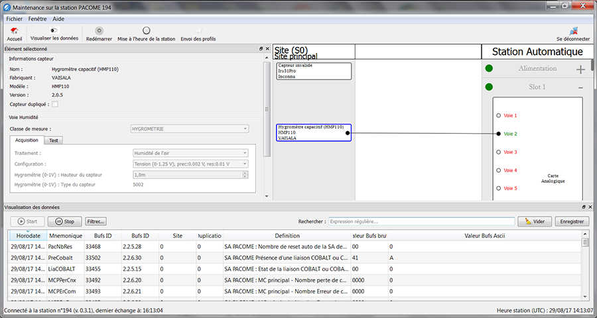Open the Fichier menu
This screenshot has width=597, height=318.
[x=14, y=19]
